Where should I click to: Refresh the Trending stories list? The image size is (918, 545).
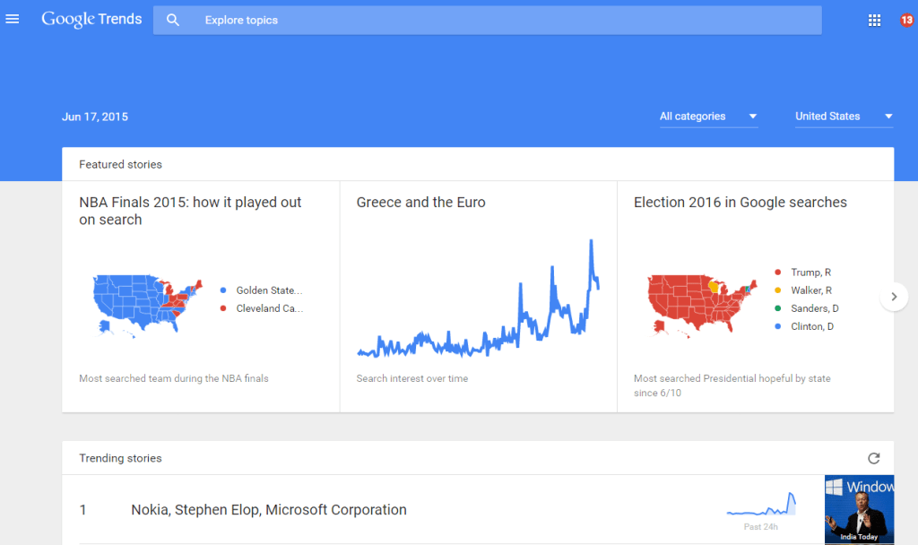pos(874,458)
